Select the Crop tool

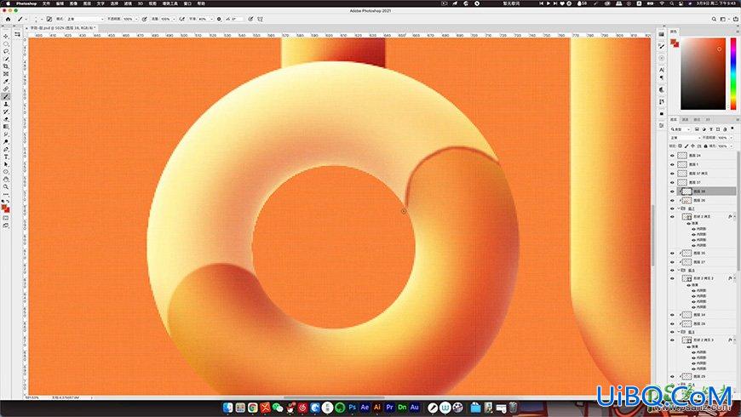6,66
